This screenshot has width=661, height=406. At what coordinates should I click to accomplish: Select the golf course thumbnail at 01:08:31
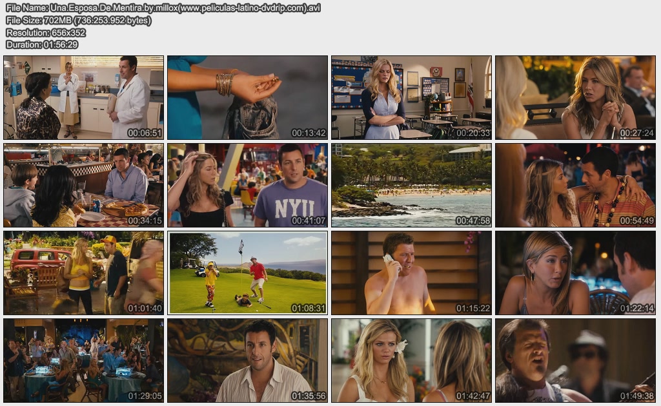(x=247, y=273)
